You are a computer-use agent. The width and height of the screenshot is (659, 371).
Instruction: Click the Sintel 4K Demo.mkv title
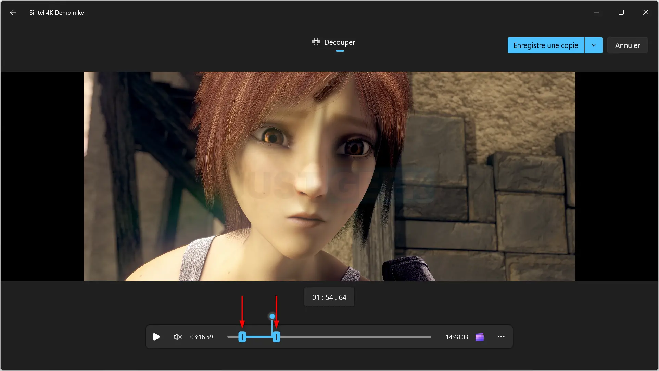(56, 12)
